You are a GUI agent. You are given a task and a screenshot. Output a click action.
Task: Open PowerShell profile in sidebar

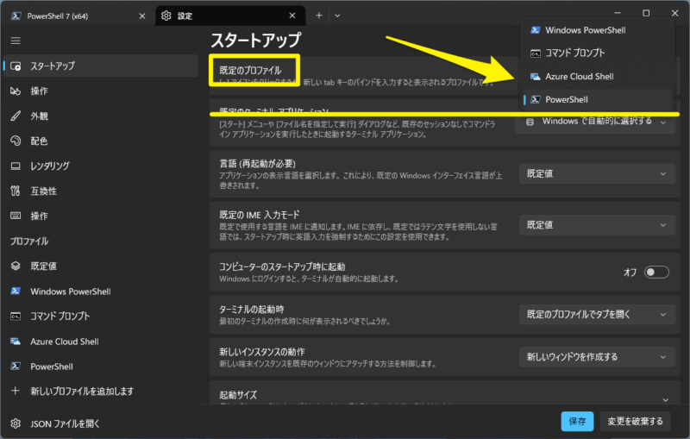100,367
